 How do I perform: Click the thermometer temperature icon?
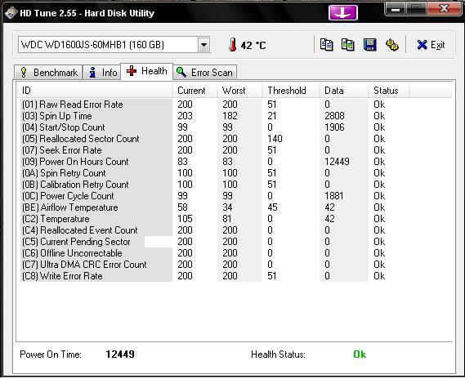tap(233, 45)
